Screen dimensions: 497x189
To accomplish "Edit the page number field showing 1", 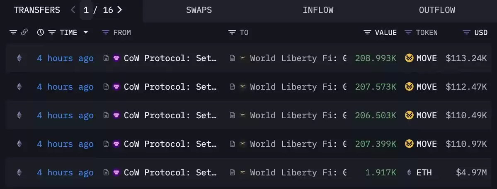I will point(86,10).
